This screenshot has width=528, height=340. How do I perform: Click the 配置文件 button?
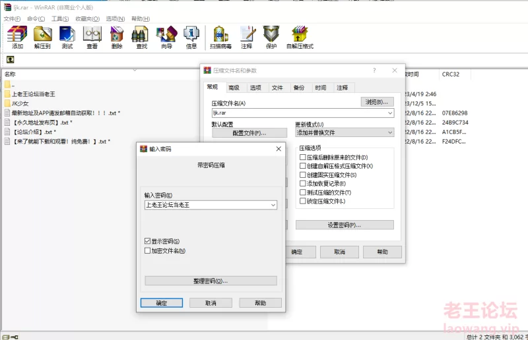click(249, 133)
